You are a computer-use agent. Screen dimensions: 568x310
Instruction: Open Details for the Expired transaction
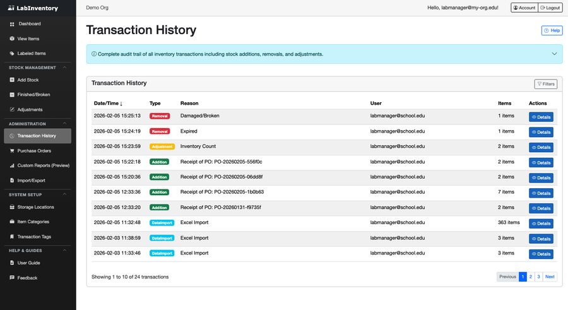pos(541,133)
